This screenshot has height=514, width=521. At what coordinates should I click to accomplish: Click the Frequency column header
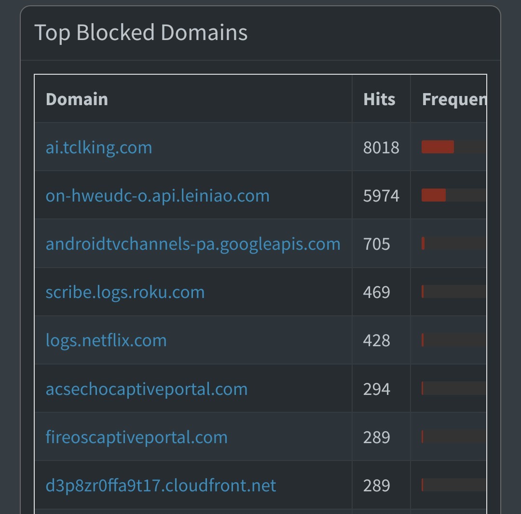[453, 99]
